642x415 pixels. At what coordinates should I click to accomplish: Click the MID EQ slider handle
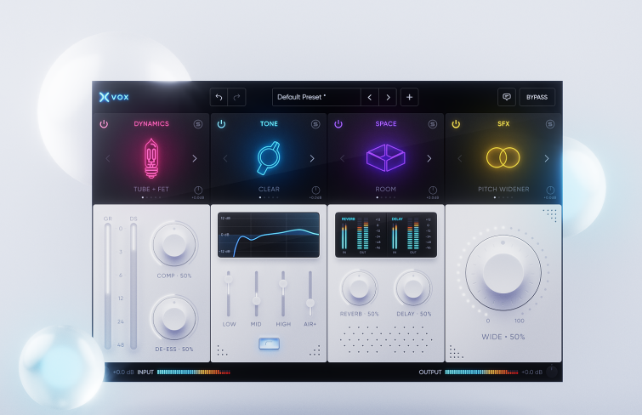point(256,299)
